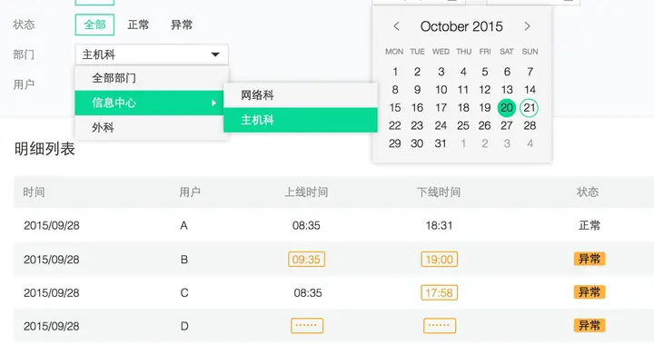The image size is (654, 345).
Task: Click the SAT weekday label in calendar
Action: [x=506, y=52]
